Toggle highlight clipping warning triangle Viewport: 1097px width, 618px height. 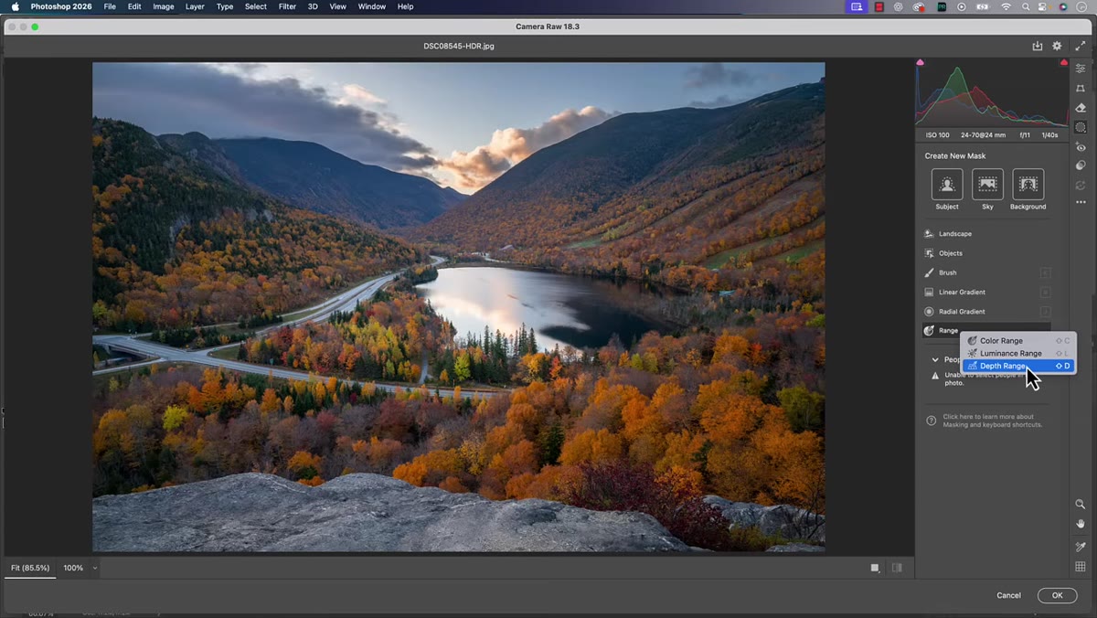1064,62
